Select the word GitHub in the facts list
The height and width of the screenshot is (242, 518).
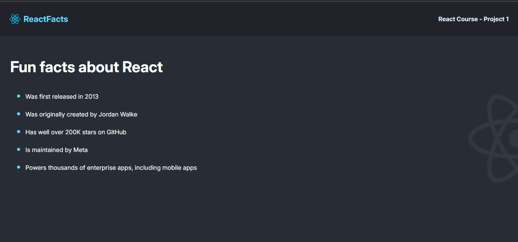click(x=116, y=132)
